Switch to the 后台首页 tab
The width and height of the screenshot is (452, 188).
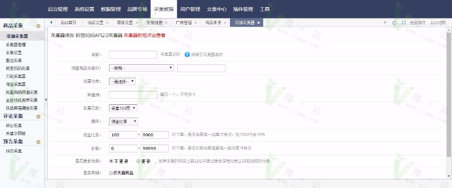pyautogui.click(x=69, y=23)
